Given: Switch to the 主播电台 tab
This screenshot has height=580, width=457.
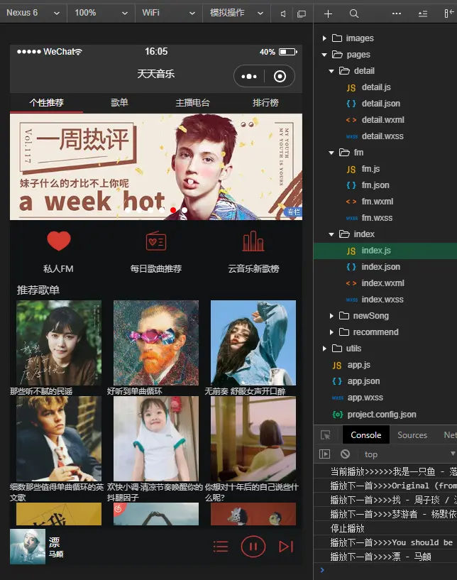Looking at the screenshot, I should click(x=192, y=103).
